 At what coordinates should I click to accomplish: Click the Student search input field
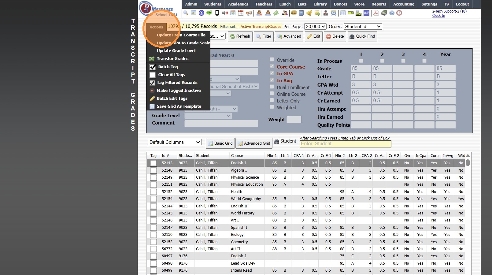pos(345,144)
